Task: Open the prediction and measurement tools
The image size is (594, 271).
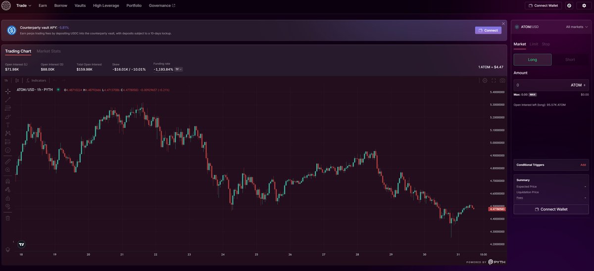Action: click(x=8, y=141)
